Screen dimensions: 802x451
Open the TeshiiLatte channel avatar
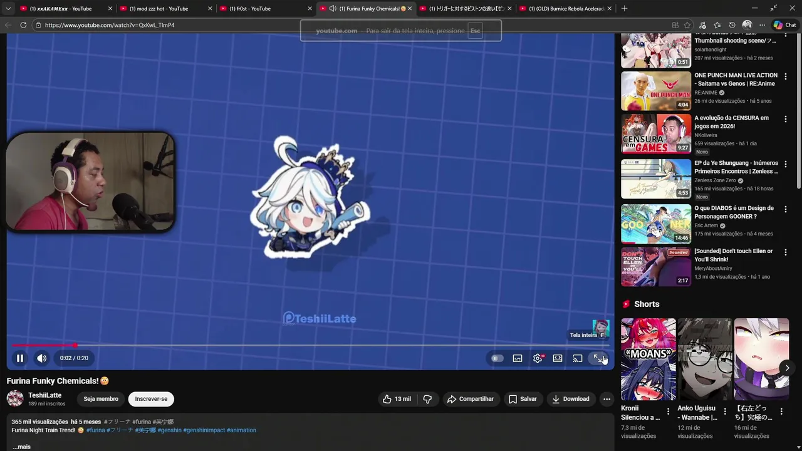tap(15, 398)
